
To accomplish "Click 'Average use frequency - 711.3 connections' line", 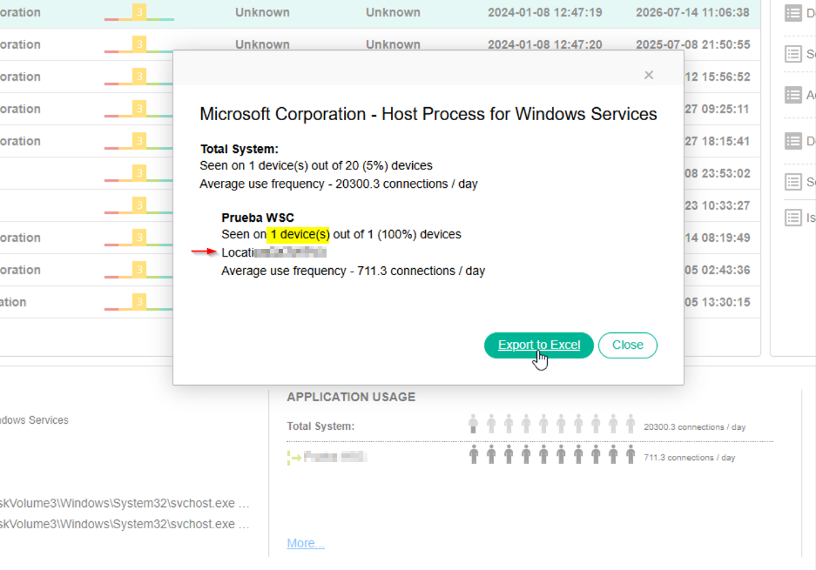I will click(x=354, y=271).
